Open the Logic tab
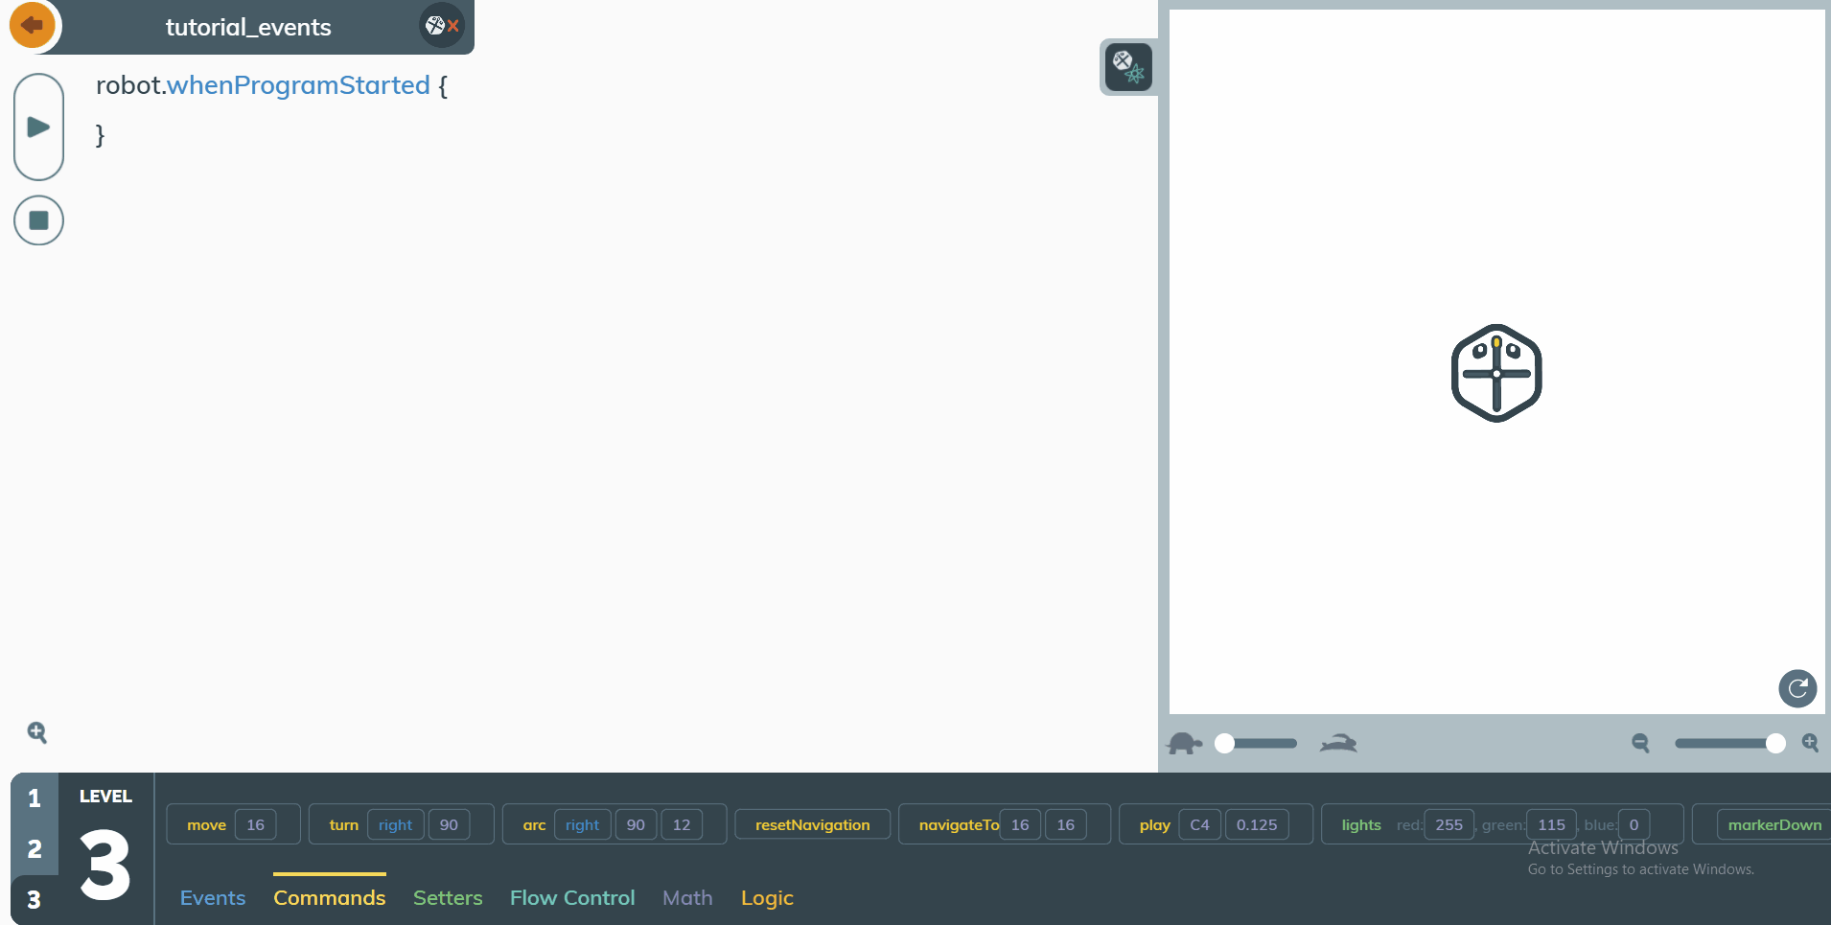This screenshot has width=1831, height=925. (767, 898)
